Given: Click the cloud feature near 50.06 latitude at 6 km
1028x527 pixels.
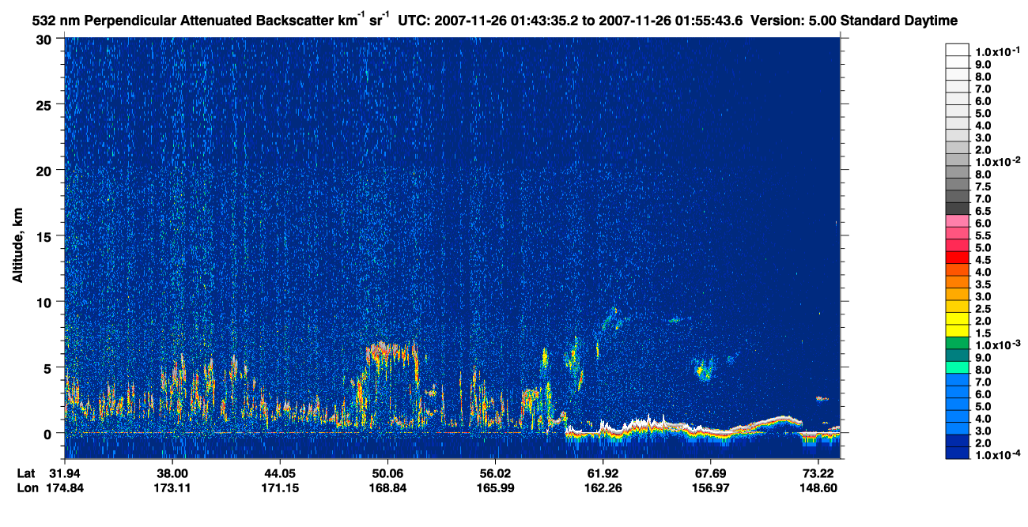Looking at the screenshot, I should click(391, 352).
